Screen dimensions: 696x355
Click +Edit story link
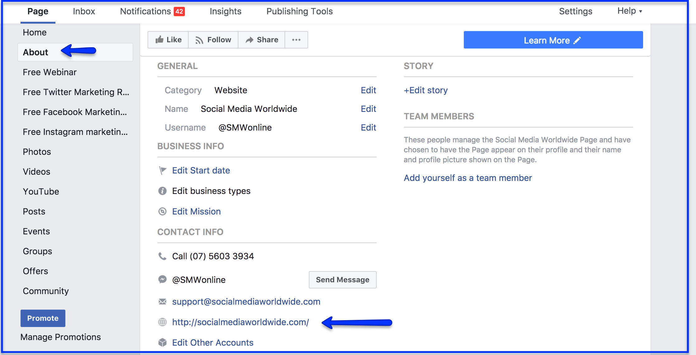[x=426, y=90]
